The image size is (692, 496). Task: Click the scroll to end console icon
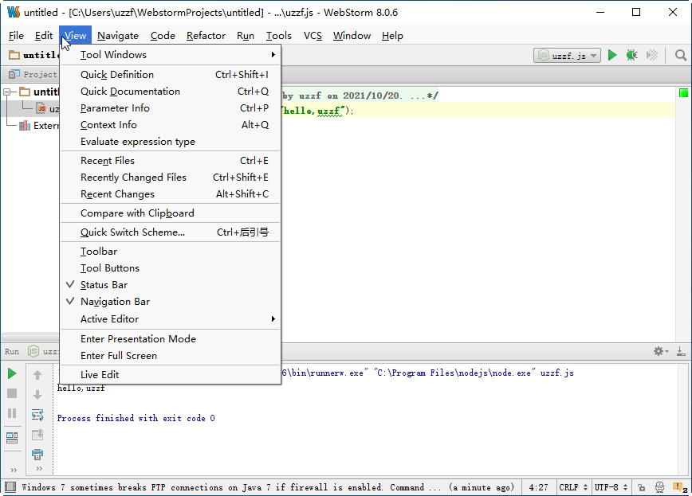pyautogui.click(x=37, y=435)
